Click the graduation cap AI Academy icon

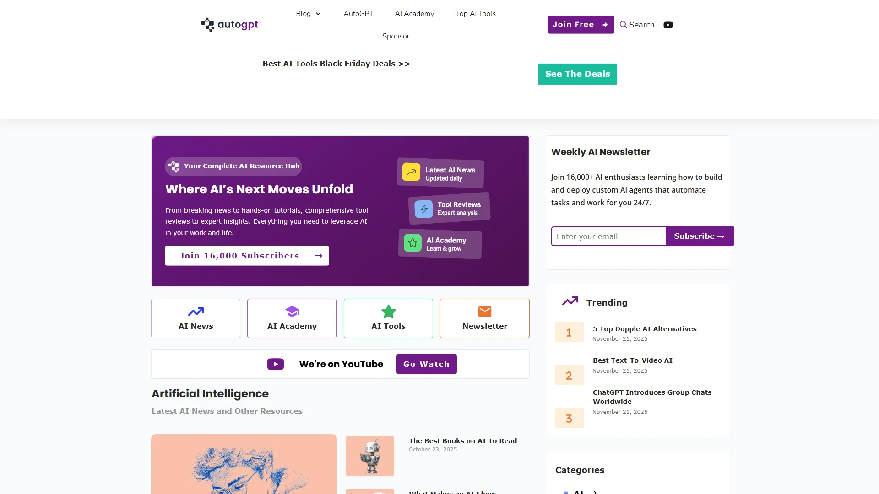[292, 311]
